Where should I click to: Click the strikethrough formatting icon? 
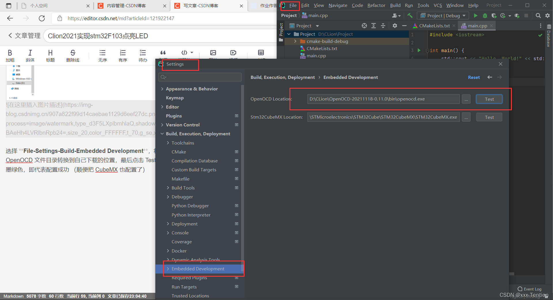point(73,55)
